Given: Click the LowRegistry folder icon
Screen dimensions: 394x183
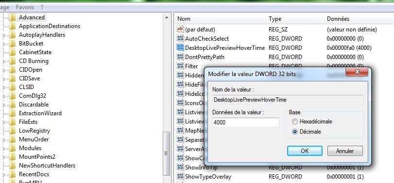Looking at the screenshot, I should (x=12, y=131).
